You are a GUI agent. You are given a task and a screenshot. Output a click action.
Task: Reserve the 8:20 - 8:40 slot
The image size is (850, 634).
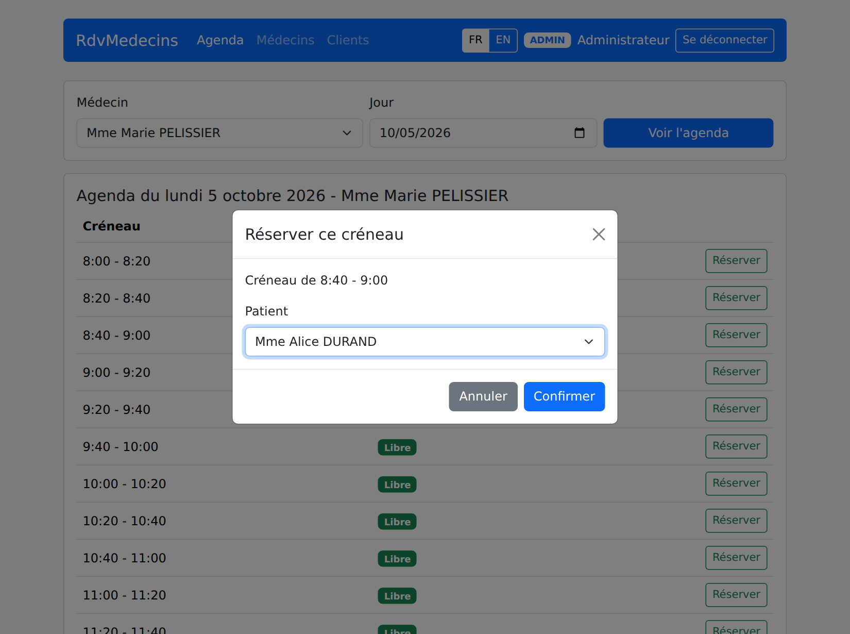[x=736, y=298]
